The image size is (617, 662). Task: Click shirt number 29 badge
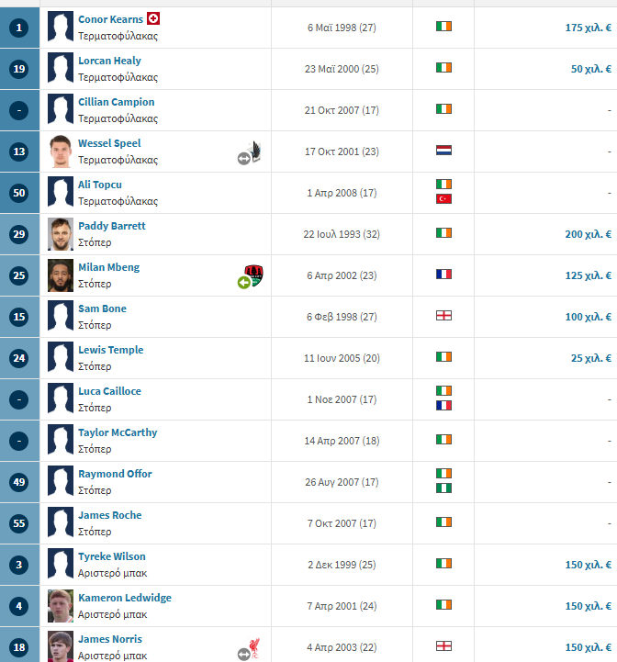[x=19, y=234]
